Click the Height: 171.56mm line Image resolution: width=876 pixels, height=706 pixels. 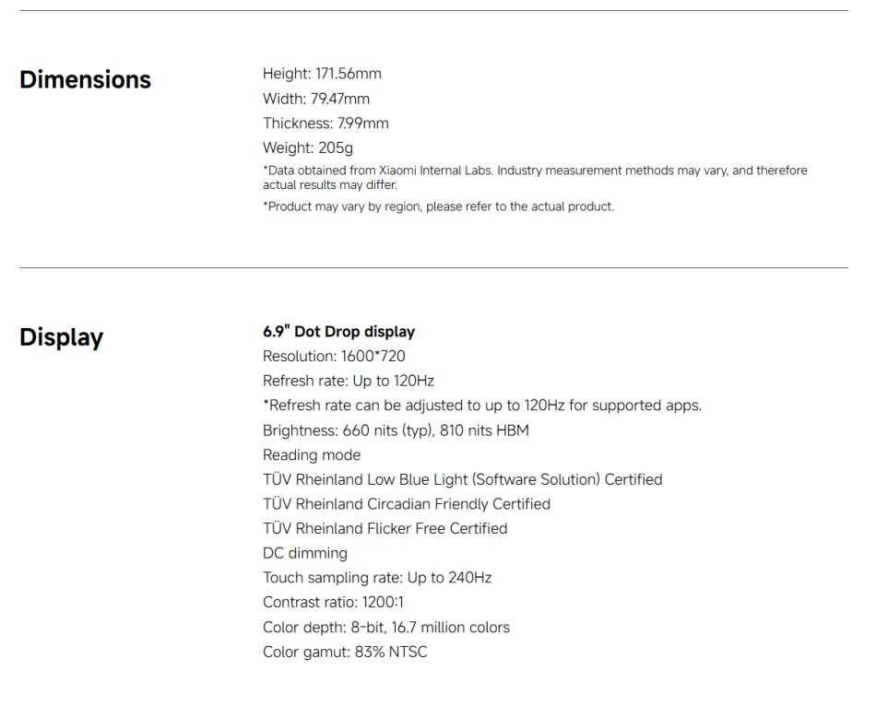click(x=322, y=74)
